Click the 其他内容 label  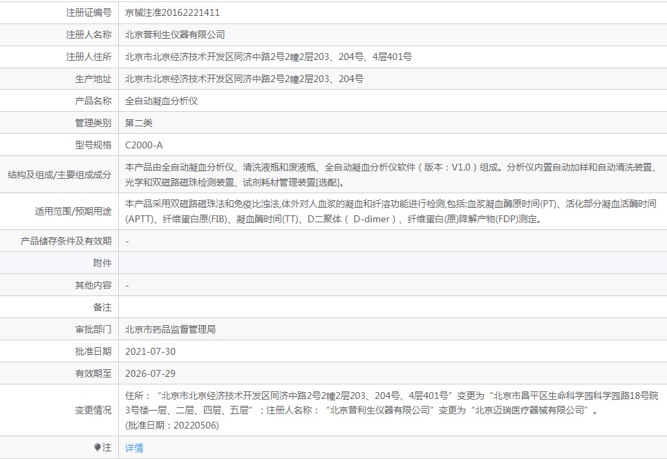[x=93, y=285]
